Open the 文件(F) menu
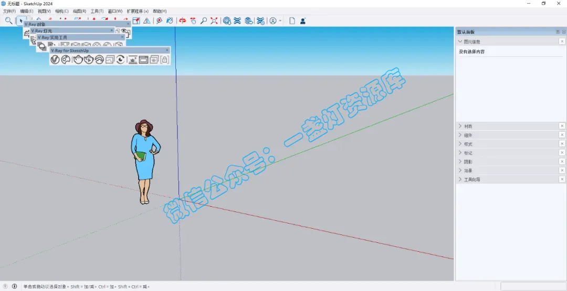 click(9, 11)
